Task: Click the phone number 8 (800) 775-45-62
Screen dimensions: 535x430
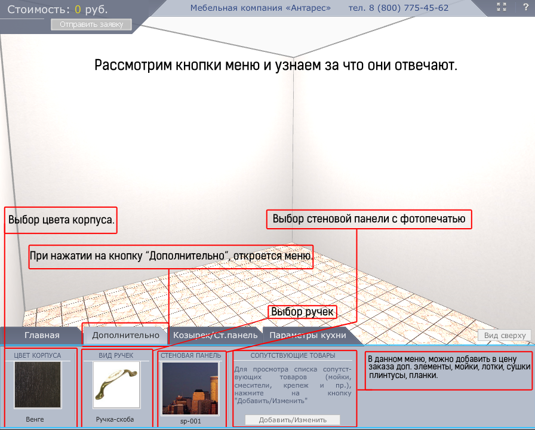Action: tap(398, 8)
